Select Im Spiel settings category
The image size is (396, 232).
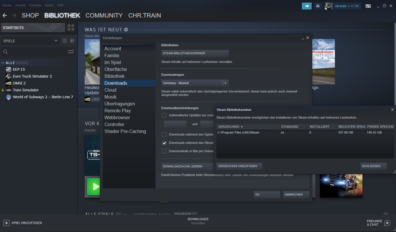(x=129, y=62)
